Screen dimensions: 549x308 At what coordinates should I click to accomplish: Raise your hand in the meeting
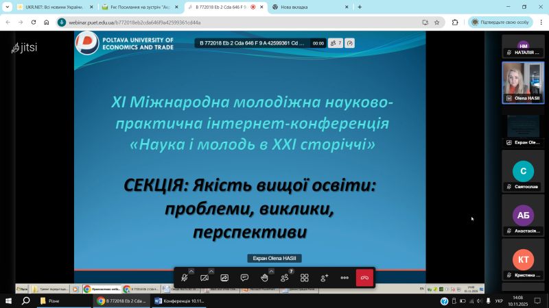(264, 278)
